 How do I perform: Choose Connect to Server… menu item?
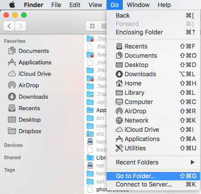point(153,184)
